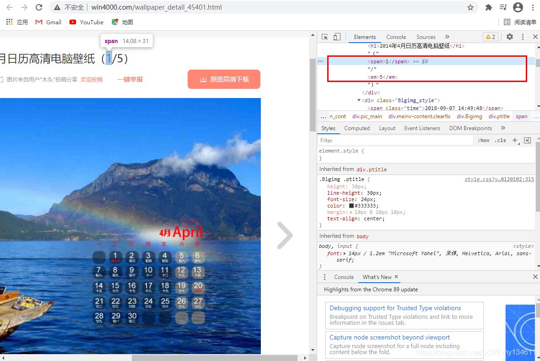Screen dimensions: 540x361
Task: Activate the inspect element picker
Action: coord(324,37)
